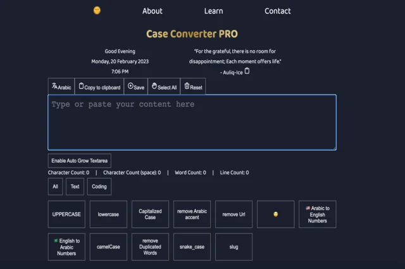Convert text to slug
The image size is (405, 269).
(234, 247)
